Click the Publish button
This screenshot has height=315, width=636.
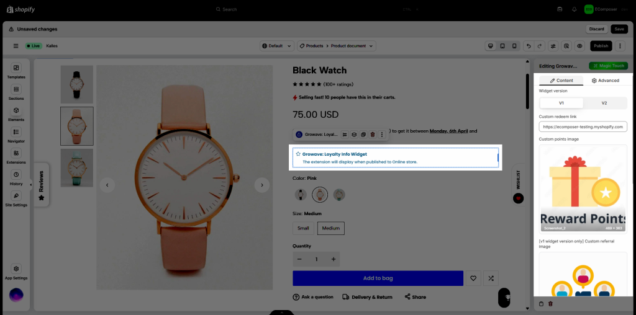tap(601, 46)
